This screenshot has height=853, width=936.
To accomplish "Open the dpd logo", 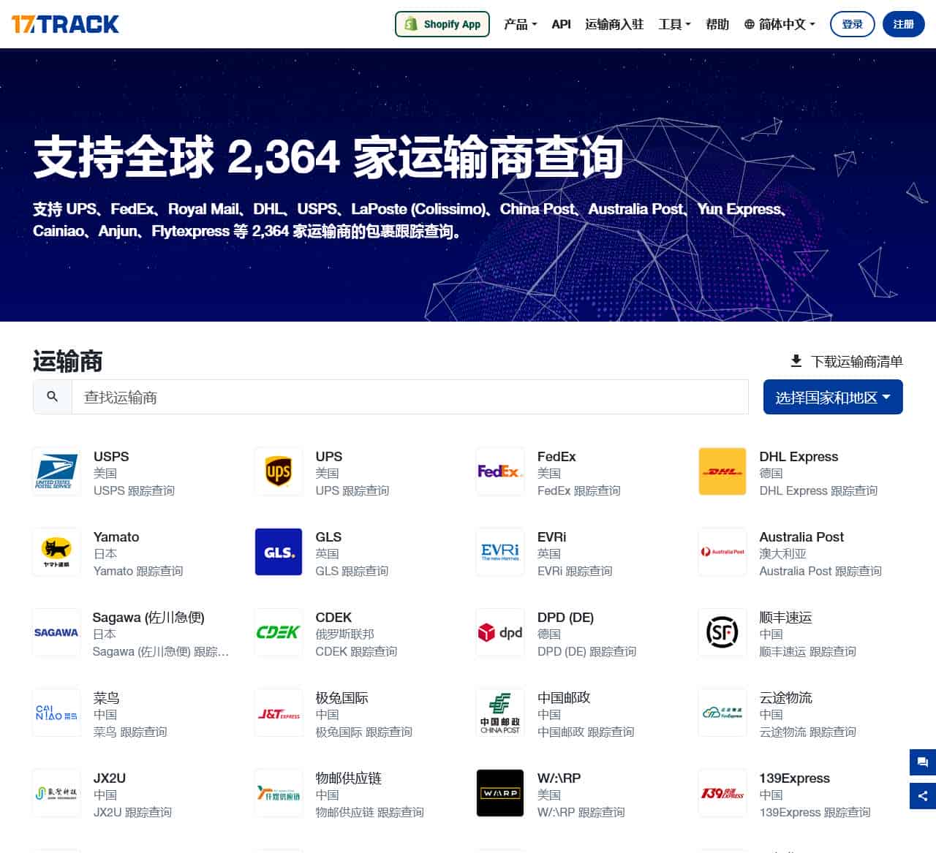I will tap(500, 632).
